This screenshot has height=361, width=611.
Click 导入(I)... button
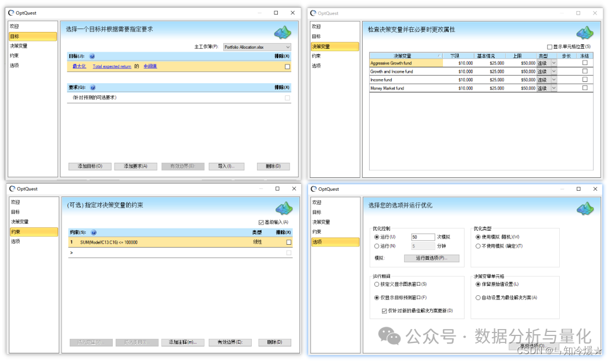point(226,166)
